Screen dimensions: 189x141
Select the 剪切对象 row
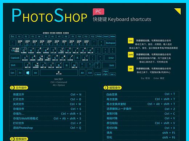click(141, 128)
